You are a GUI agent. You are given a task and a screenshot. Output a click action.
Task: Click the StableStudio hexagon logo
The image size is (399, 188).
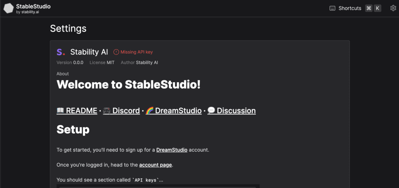9,9
